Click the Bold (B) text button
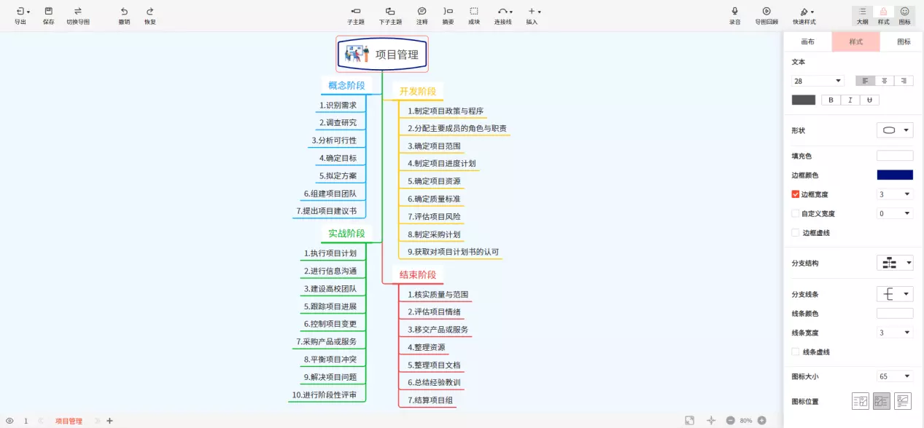 tap(831, 100)
